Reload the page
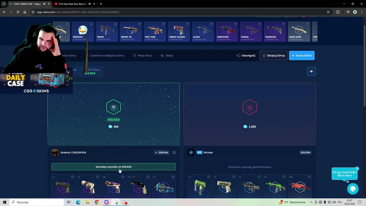This screenshot has height=206, width=366. tap(18, 12)
